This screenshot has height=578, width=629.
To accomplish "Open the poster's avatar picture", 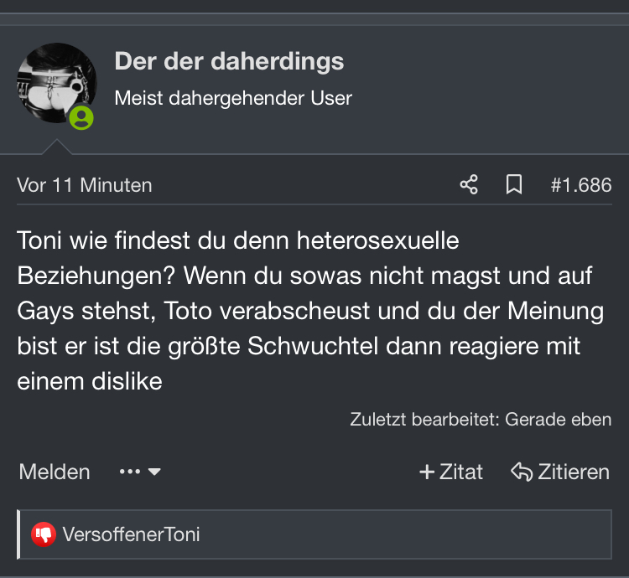I will pos(56,83).
